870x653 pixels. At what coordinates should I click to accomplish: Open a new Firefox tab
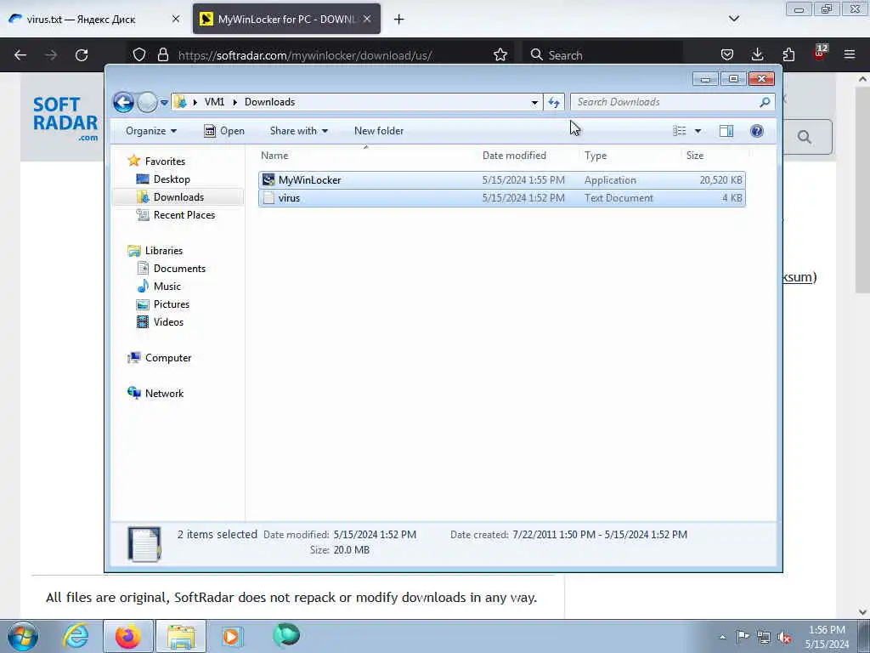coord(399,19)
